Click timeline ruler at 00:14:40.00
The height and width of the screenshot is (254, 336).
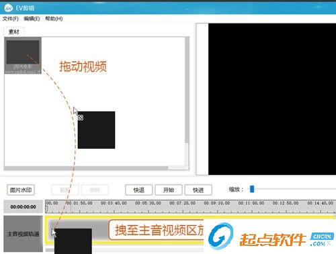[x=321, y=203]
